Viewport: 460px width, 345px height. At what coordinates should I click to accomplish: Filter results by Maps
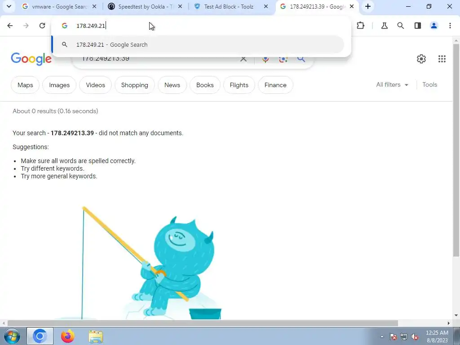point(25,85)
